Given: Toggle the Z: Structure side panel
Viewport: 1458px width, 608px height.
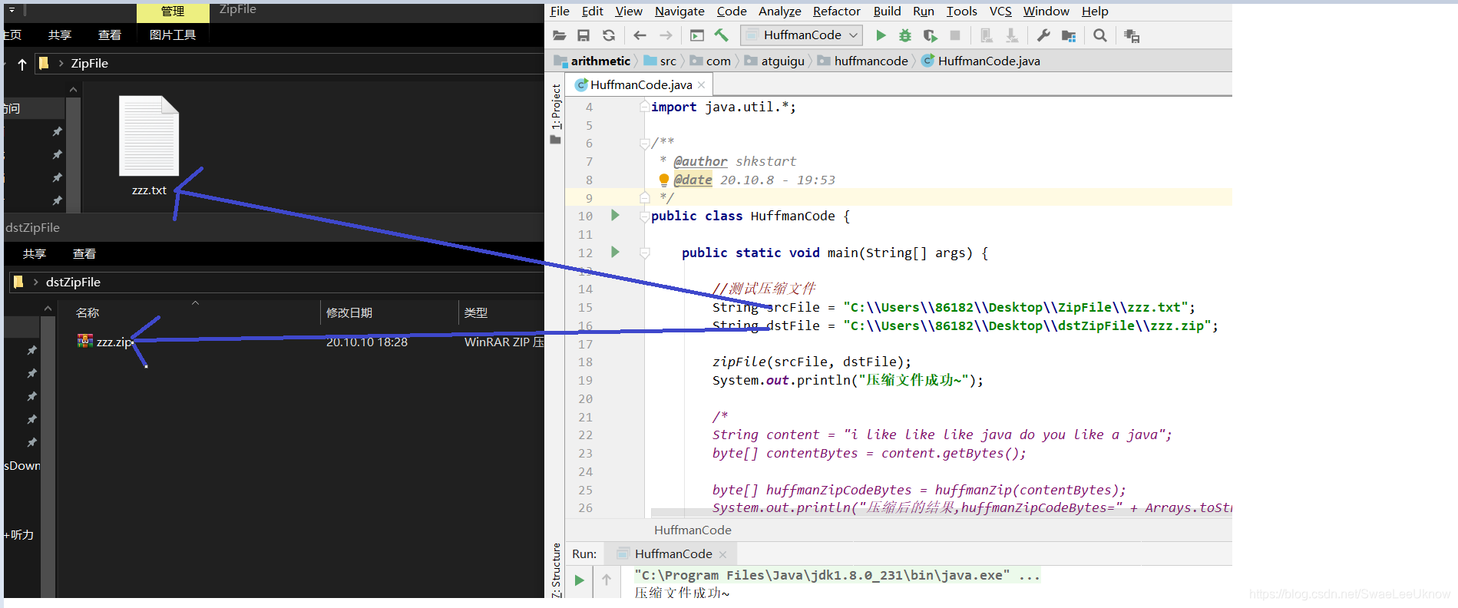Looking at the screenshot, I should click(556, 570).
